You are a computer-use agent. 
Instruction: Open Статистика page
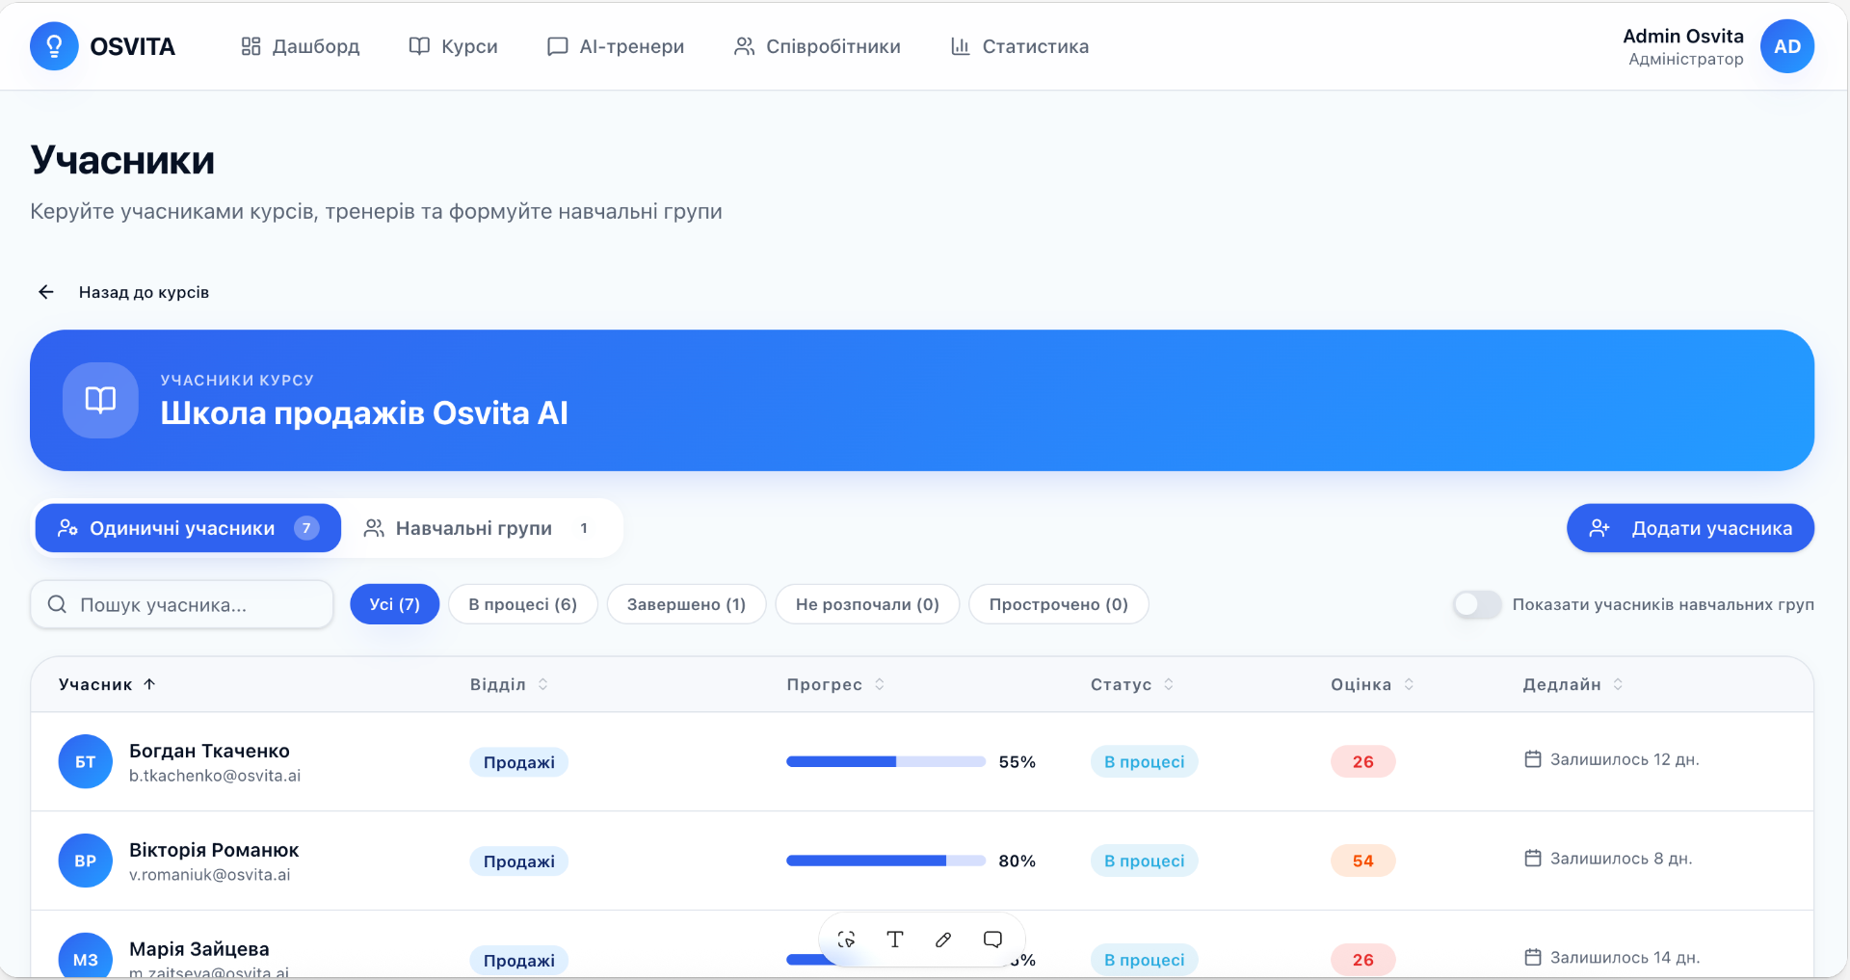coord(1019,46)
